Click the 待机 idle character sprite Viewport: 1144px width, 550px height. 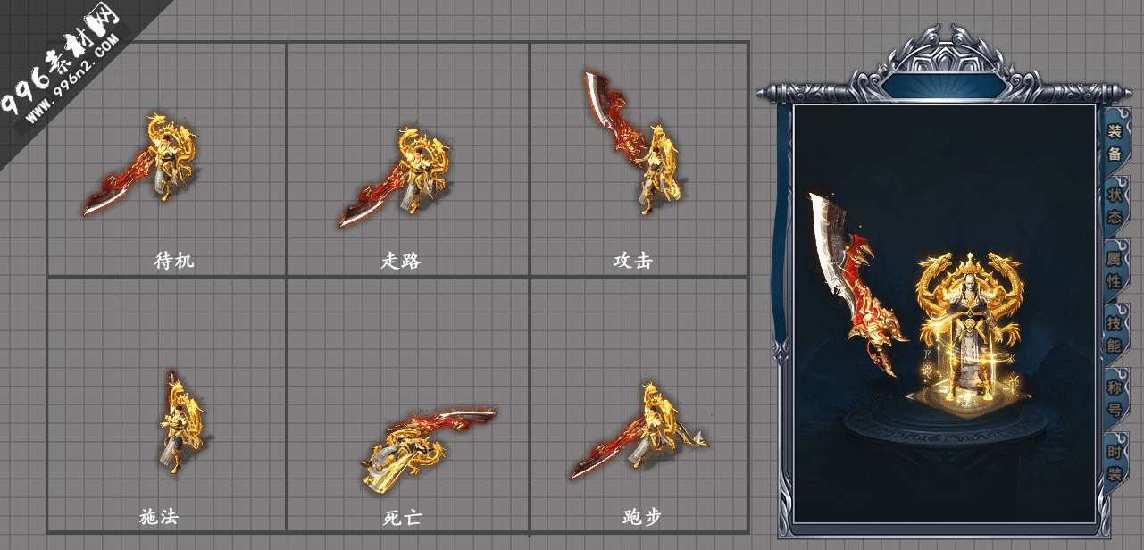click(x=142, y=163)
